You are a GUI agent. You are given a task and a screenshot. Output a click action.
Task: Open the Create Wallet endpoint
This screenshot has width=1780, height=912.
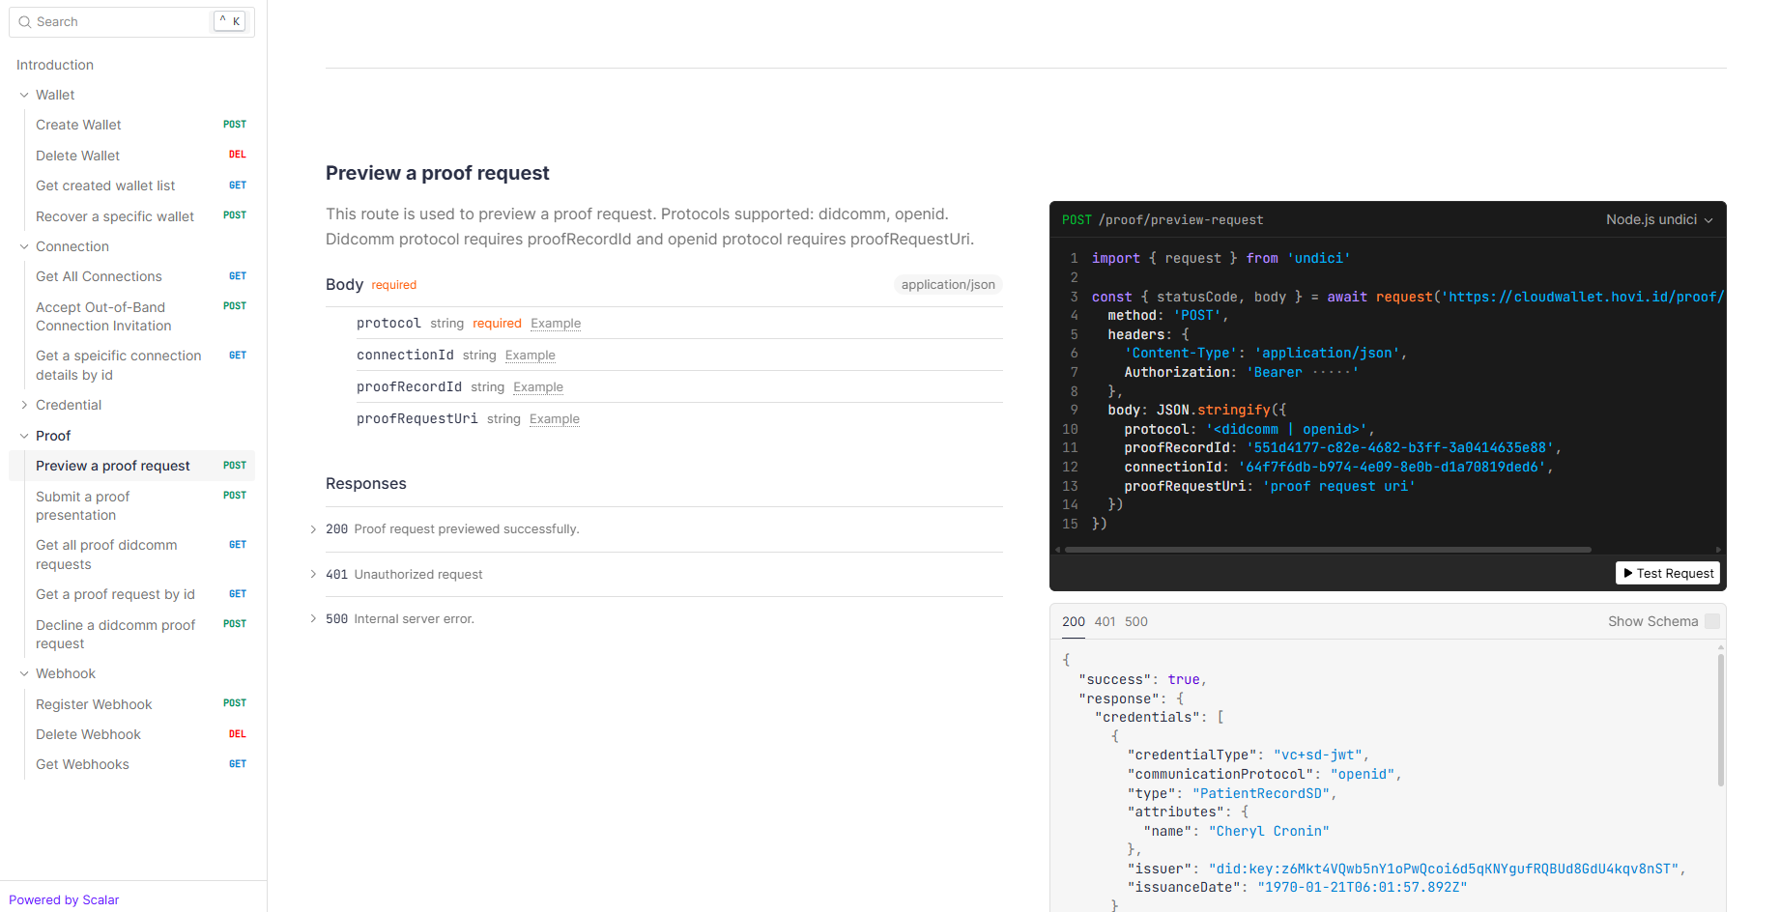pos(78,125)
